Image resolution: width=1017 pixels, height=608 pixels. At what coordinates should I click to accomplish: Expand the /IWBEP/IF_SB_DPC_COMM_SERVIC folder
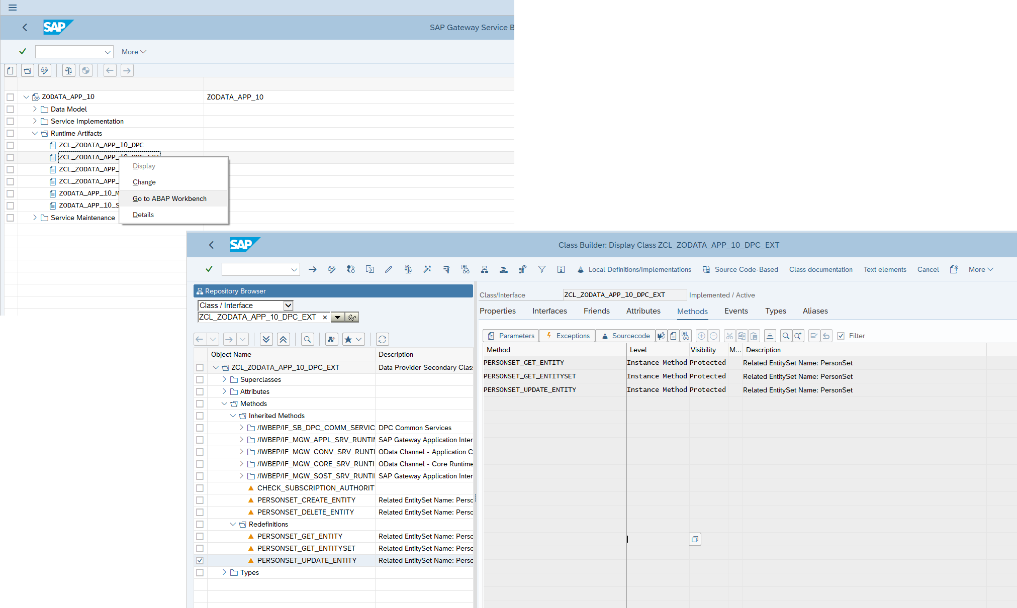coord(241,428)
